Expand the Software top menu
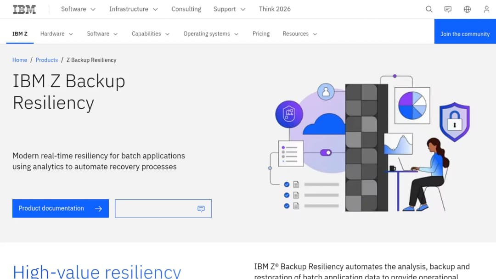The height and width of the screenshot is (279, 496). [x=78, y=9]
